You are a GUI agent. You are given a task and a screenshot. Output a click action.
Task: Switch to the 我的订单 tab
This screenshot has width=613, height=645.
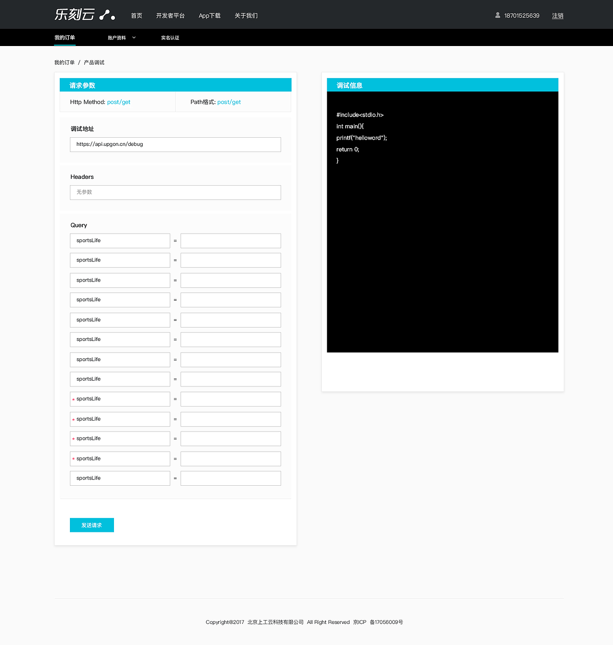[x=65, y=37]
